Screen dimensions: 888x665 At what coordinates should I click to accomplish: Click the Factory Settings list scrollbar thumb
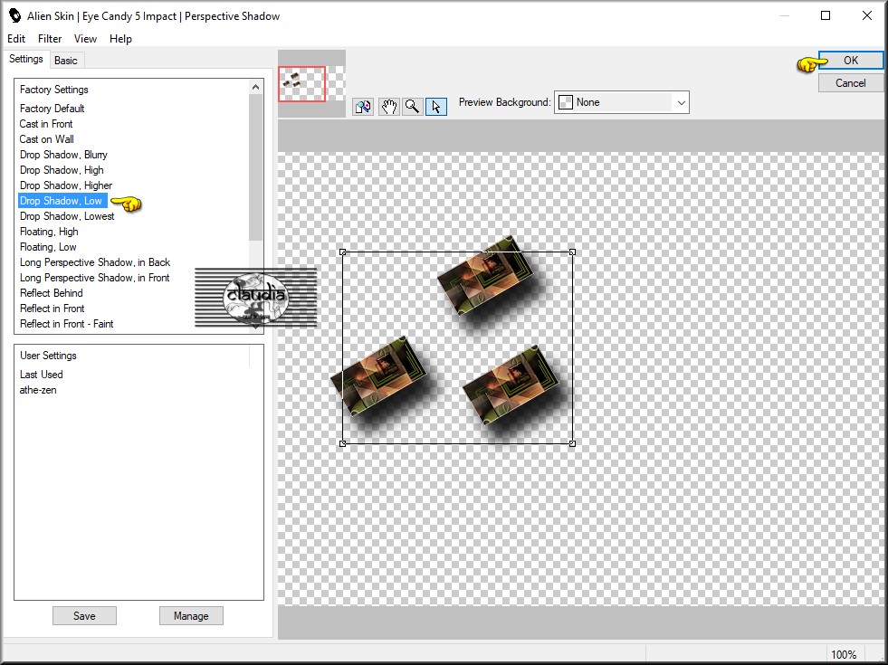255,167
